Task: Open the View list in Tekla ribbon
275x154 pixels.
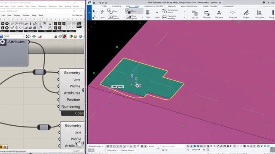Action: coord(195,14)
